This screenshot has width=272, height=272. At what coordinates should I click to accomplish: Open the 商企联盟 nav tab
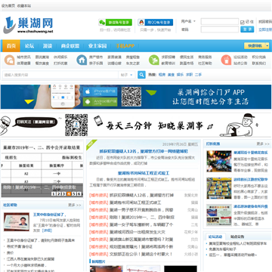point(70,46)
